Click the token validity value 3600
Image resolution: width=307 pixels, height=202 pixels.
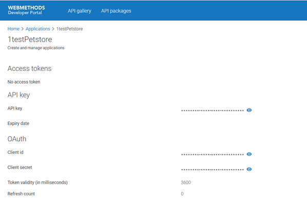pos(186,182)
